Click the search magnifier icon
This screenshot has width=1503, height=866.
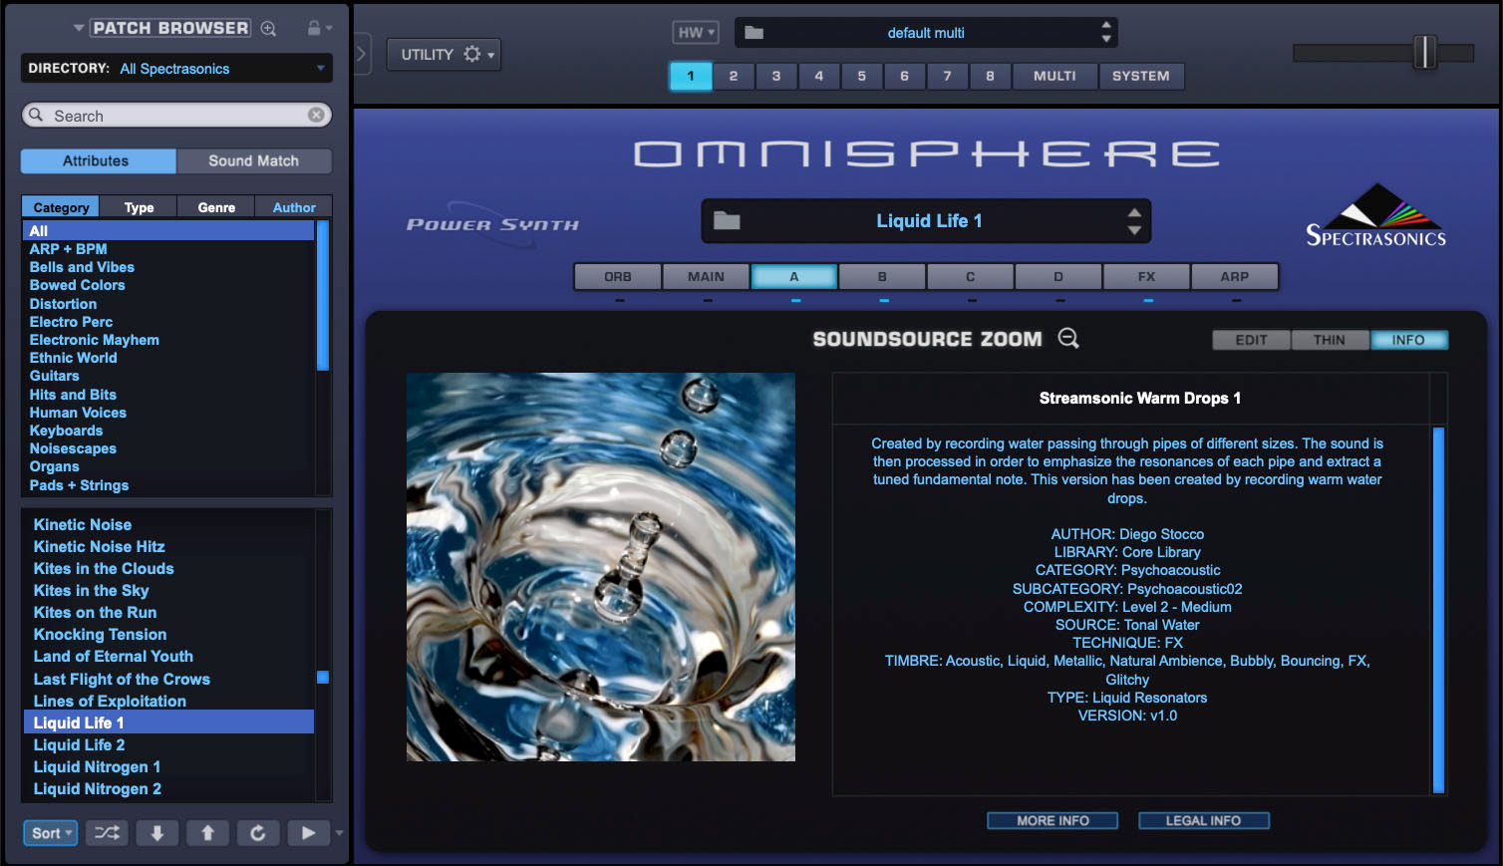pos(36,115)
